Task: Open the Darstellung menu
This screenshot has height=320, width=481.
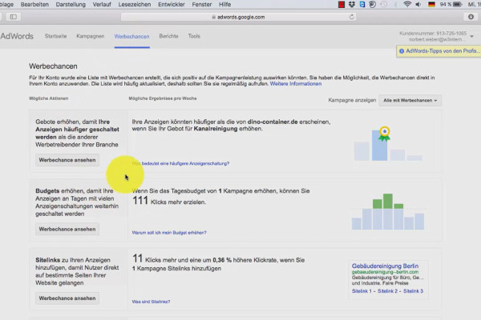Action: pyautogui.click(x=71, y=4)
